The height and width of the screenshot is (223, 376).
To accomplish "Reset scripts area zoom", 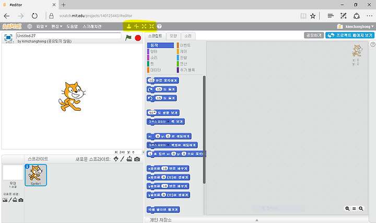I will pos(354,208).
